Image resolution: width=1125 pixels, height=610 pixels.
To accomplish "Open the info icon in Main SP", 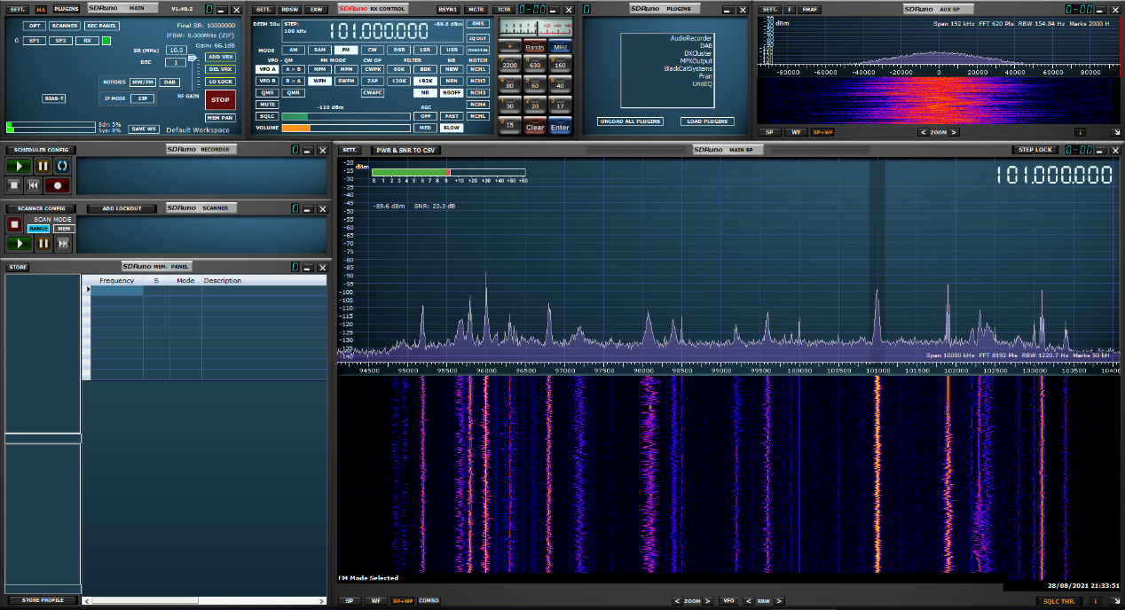I will [1094, 601].
